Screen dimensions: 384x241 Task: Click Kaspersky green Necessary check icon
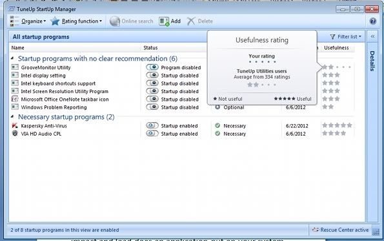(x=217, y=125)
